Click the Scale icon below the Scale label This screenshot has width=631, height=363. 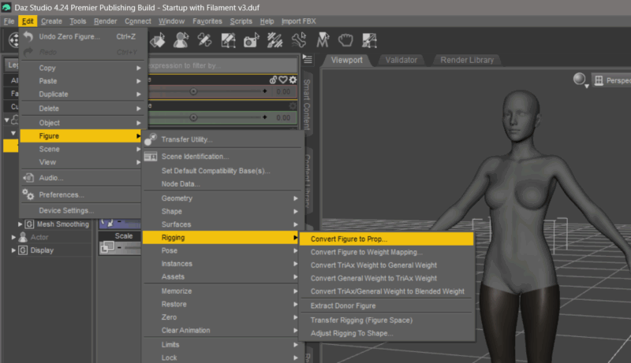click(108, 247)
